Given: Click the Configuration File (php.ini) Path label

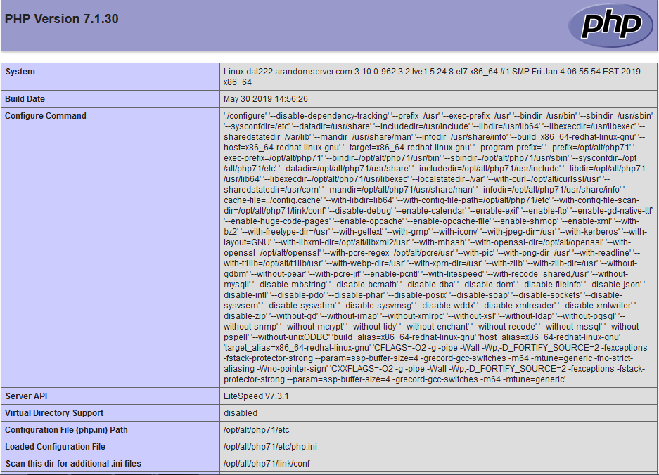Looking at the screenshot, I should [66, 429].
